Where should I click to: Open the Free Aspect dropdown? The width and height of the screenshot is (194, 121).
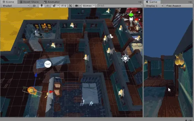tap(179, 6)
